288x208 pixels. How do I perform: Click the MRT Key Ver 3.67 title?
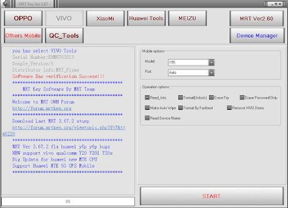tap(33, 4)
